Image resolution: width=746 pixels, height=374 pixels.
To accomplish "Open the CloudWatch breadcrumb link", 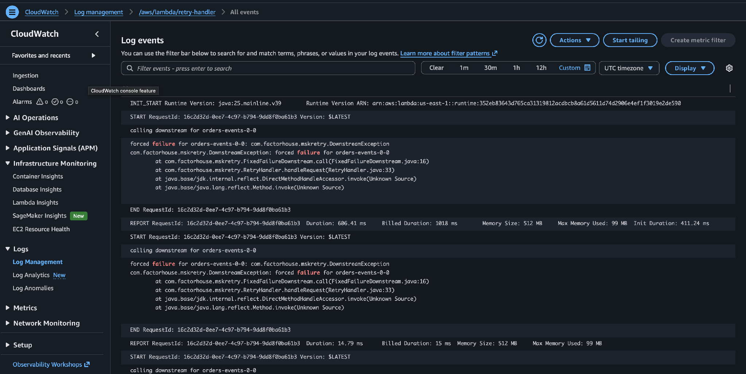I will click(x=42, y=12).
